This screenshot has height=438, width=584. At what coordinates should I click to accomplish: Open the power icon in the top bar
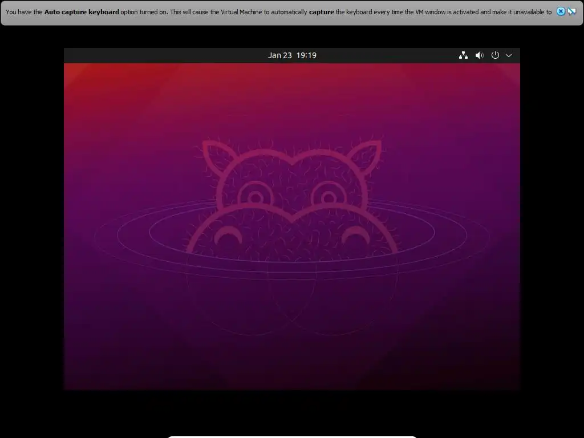(x=495, y=55)
